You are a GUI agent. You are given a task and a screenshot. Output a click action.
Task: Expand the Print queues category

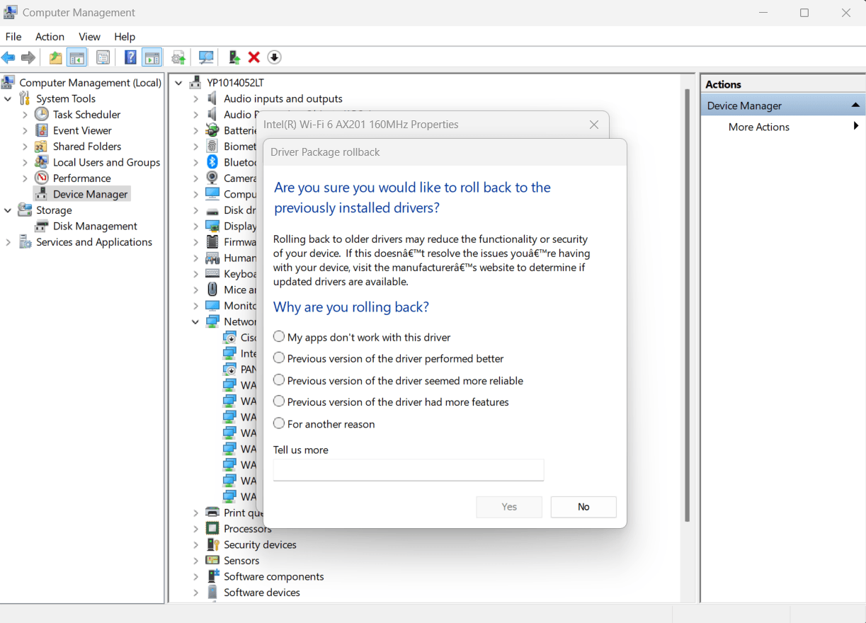[x=195, y=513]
